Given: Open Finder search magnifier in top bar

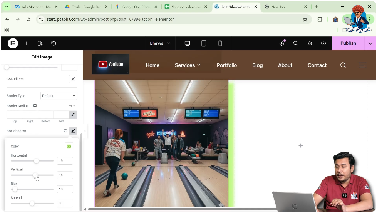Looking at the screenshot, I should [x=296, y=43].
